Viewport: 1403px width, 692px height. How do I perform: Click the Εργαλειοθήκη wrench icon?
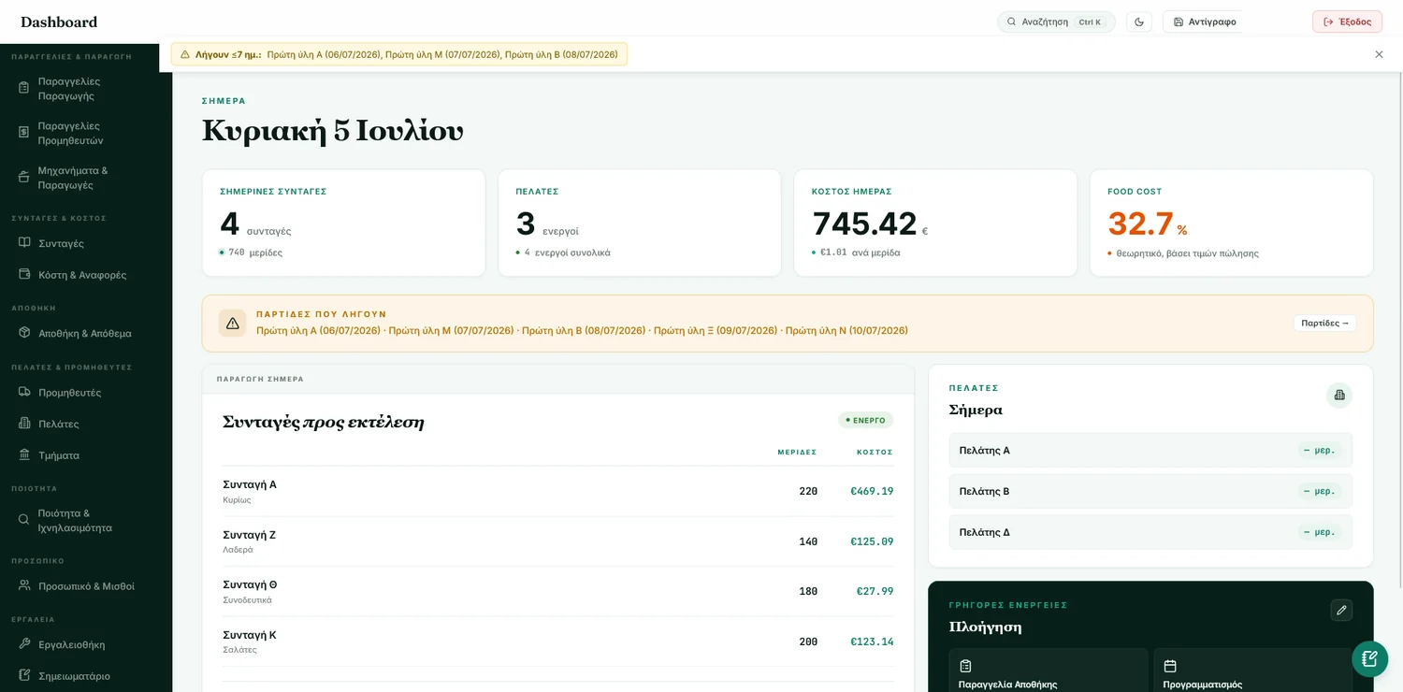click(25, 644)
